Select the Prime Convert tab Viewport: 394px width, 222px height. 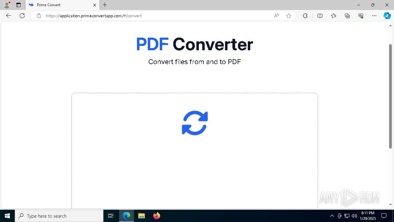coord(62,5)
